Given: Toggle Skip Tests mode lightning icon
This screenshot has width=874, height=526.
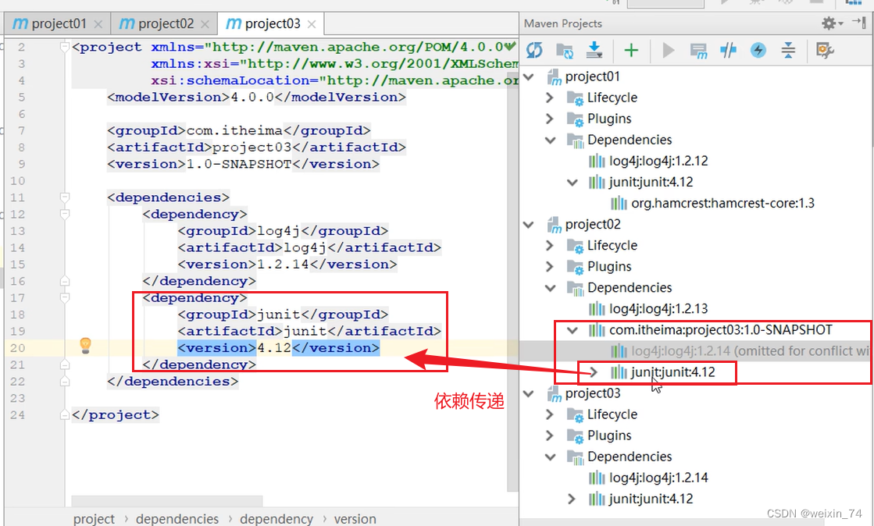Looking at the screenshot, I should tap(758, 51).
